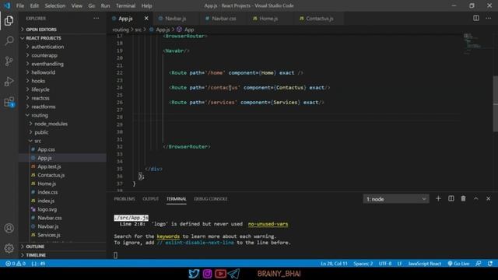Open editor More Actions ellipsis
Viewport: 498px width, 280px height.
click(488, 18)
